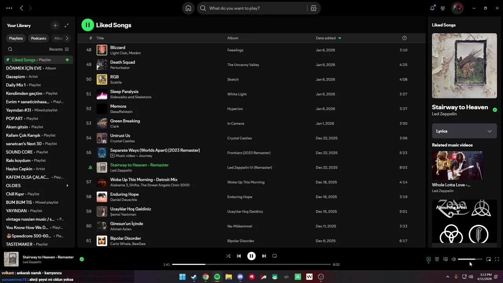This screenshot has width=503, height=283.
Task: Seek on the playback progress bar
Action: click(x=251, y=265)
